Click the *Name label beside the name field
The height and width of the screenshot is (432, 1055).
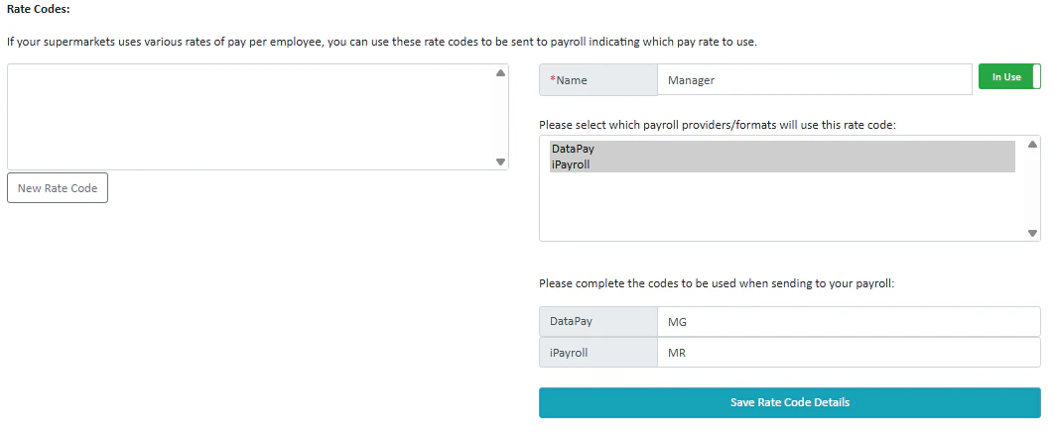(572, 80)
